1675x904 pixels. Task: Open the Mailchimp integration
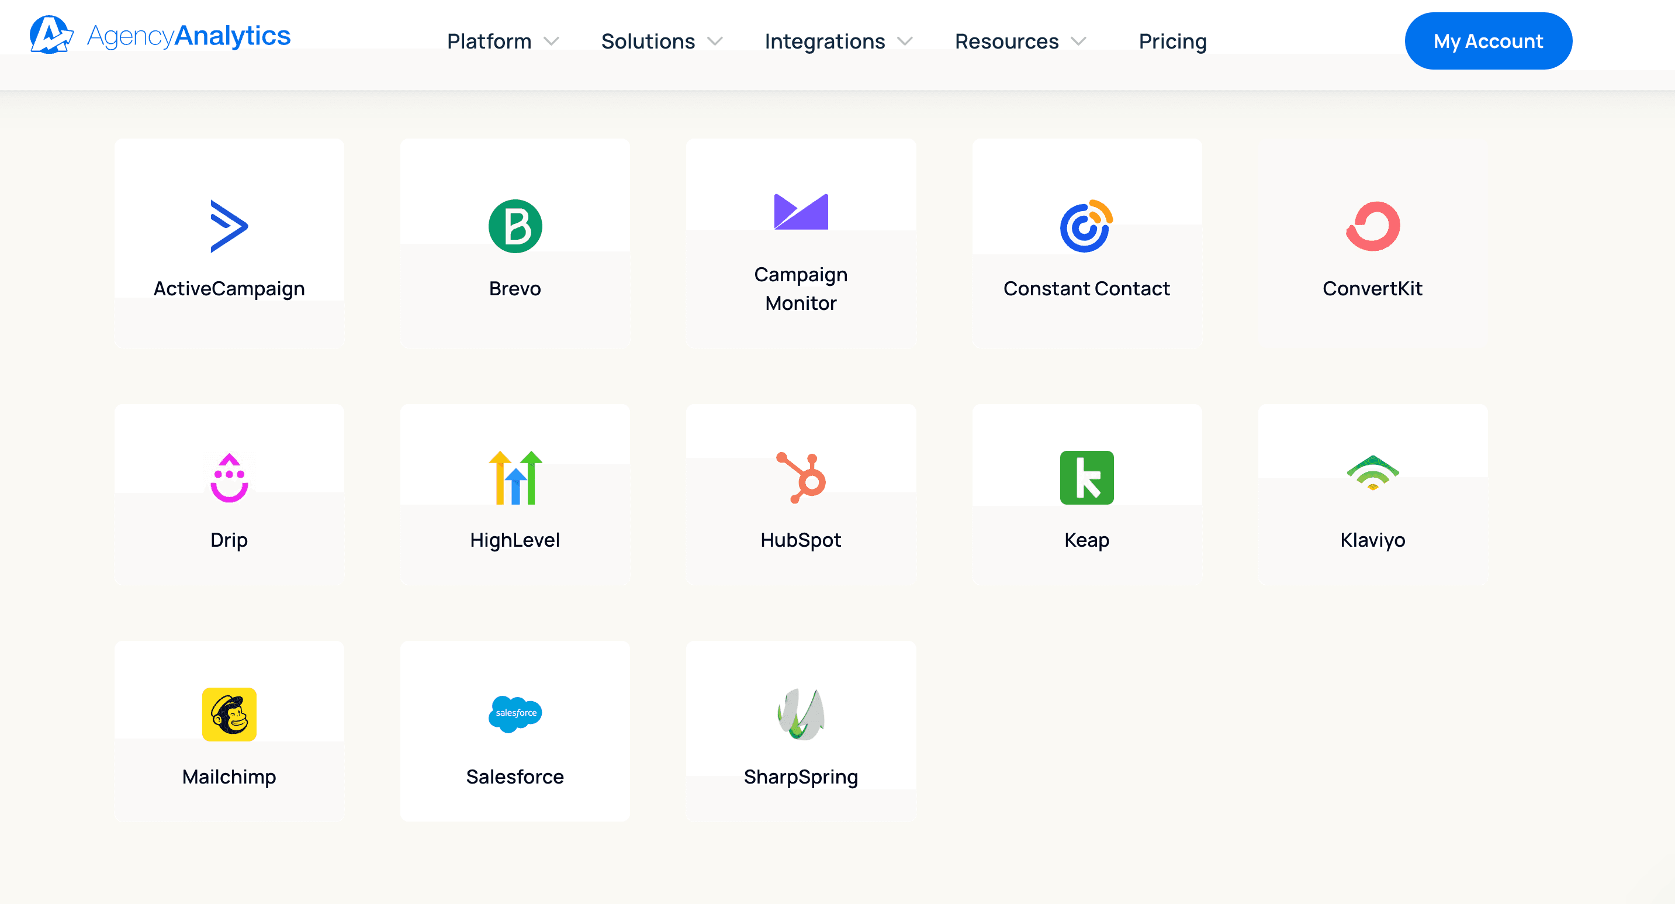[229, 713]
